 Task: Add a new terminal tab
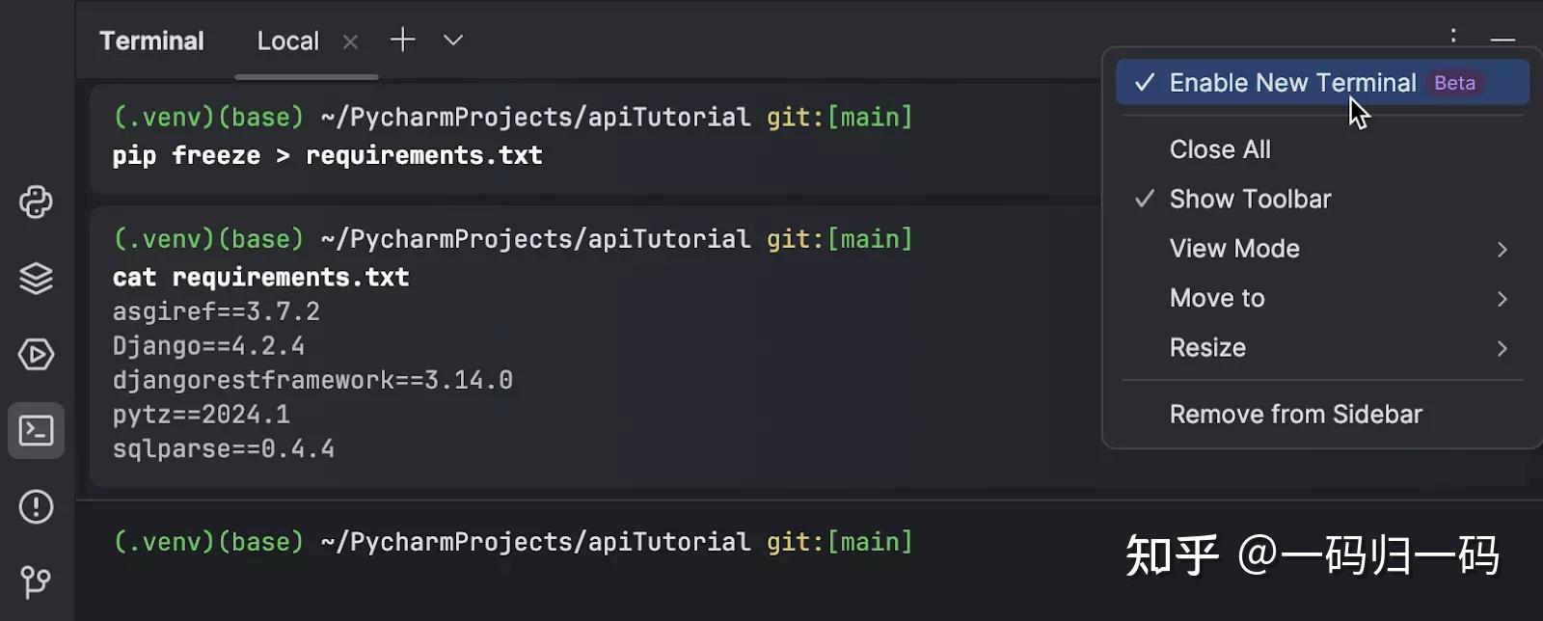click(x=402, y=40)
